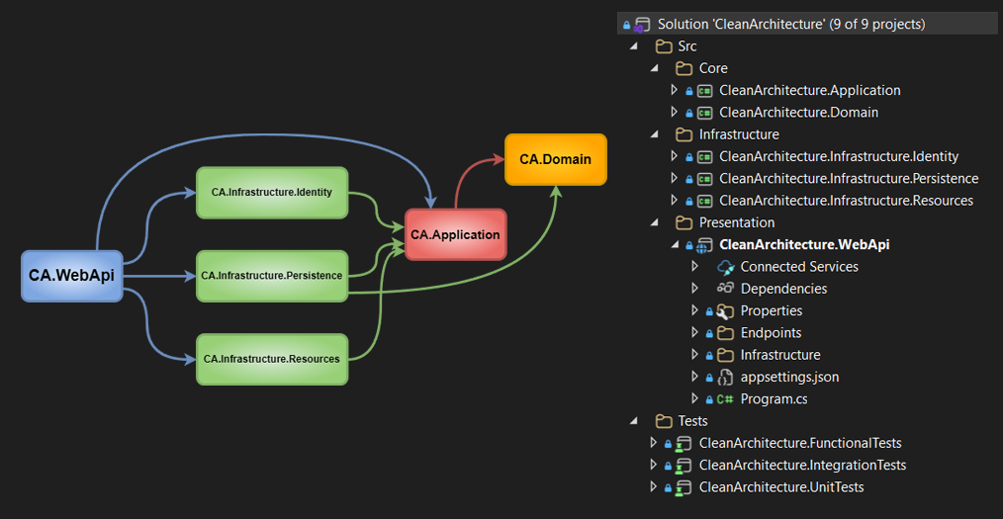Select CleanArchitecture.Domain project

pos(798,113)
